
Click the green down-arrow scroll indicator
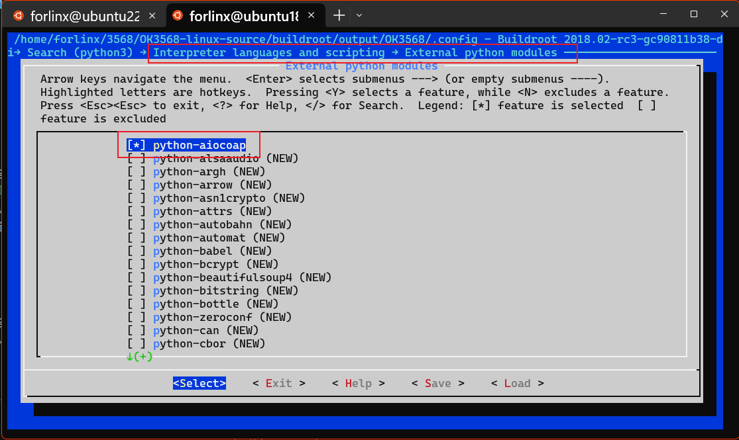[x=131, y=357]
